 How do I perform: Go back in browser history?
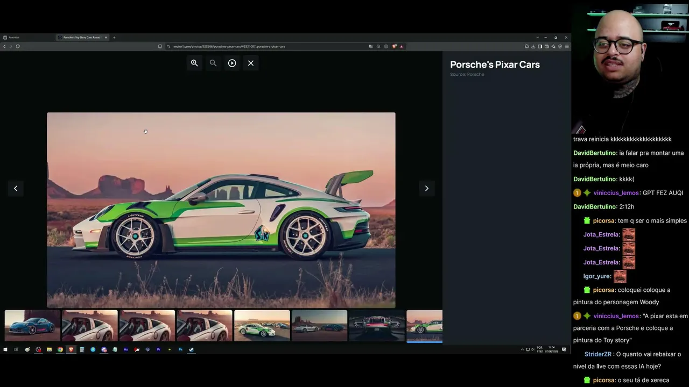4,46
